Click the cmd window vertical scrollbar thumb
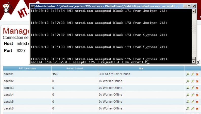 [x=194, y=58]
